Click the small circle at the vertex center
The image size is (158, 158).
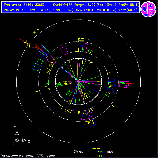[x=78, y=82]
